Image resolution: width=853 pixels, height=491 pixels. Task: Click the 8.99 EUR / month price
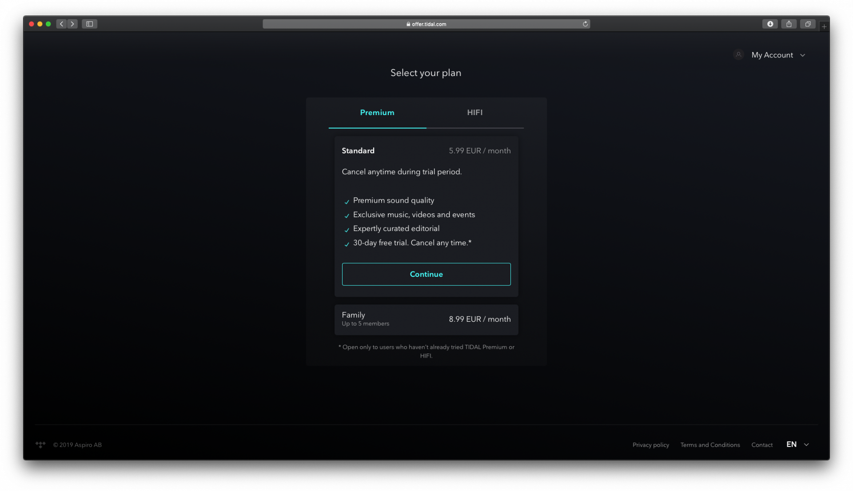click(479, 319)
